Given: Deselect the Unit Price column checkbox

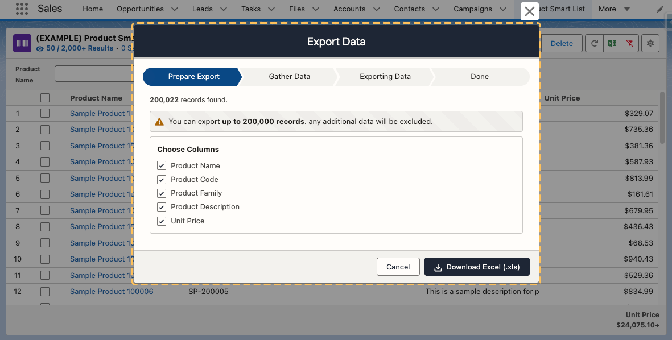Looking at the screenshot, I should tap(162, 221).
